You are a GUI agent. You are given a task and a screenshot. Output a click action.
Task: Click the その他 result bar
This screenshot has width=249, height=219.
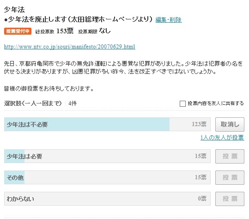[x=107, y=177]
